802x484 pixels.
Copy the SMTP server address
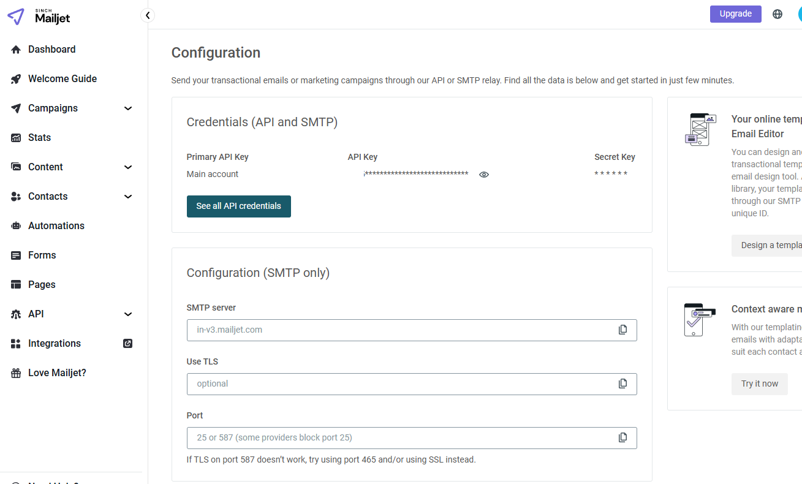coord(622,330)
